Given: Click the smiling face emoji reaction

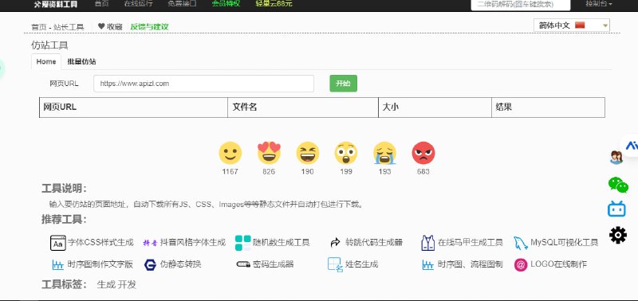Looking at the screenshot, I should click(230, 153).
